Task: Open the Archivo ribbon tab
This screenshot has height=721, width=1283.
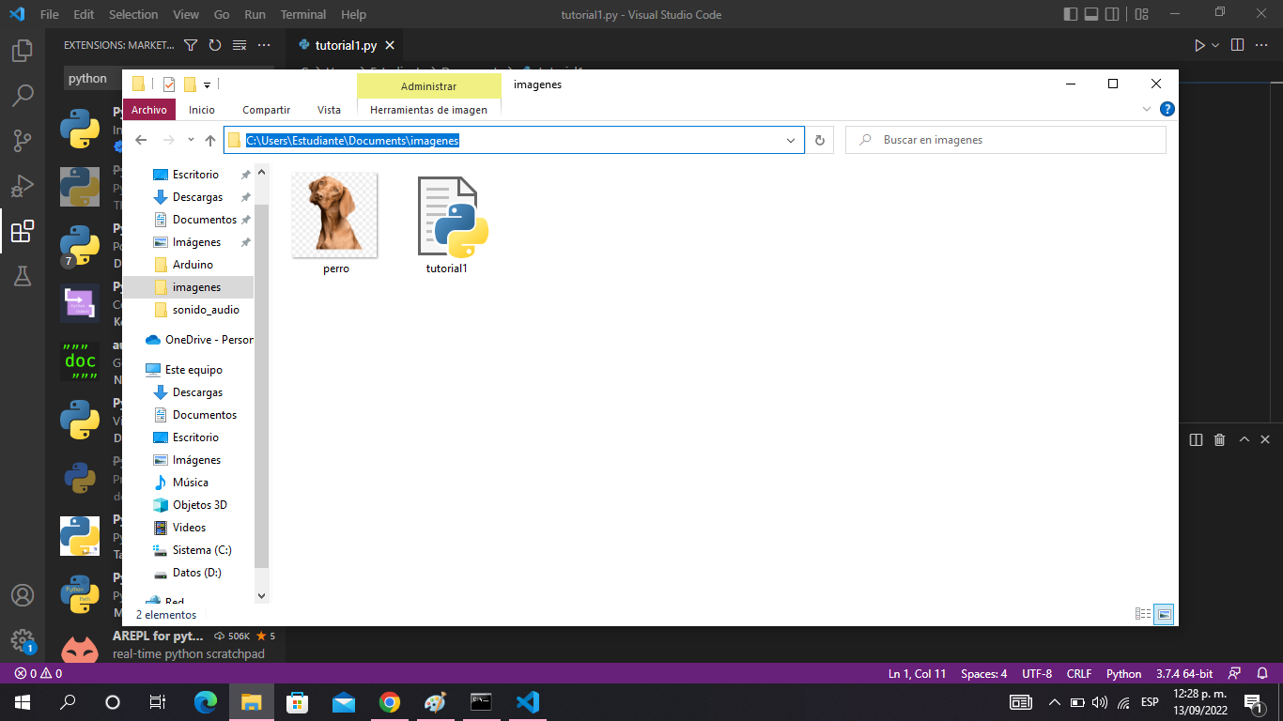Action: click(x=149, y=110)
